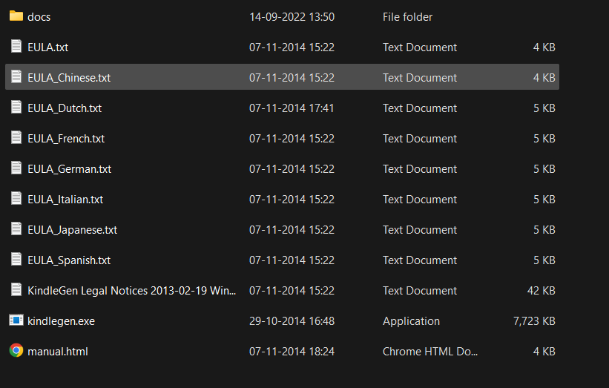Click the 5 KB size of EULA_Spanish.txt
The width and height of the screenshot is (609, 388).
tap(544, 260)
